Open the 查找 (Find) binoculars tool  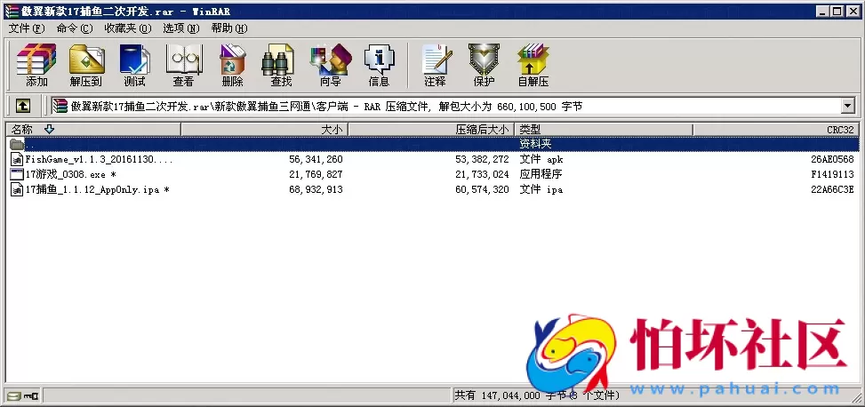click(x=281, y=64)
